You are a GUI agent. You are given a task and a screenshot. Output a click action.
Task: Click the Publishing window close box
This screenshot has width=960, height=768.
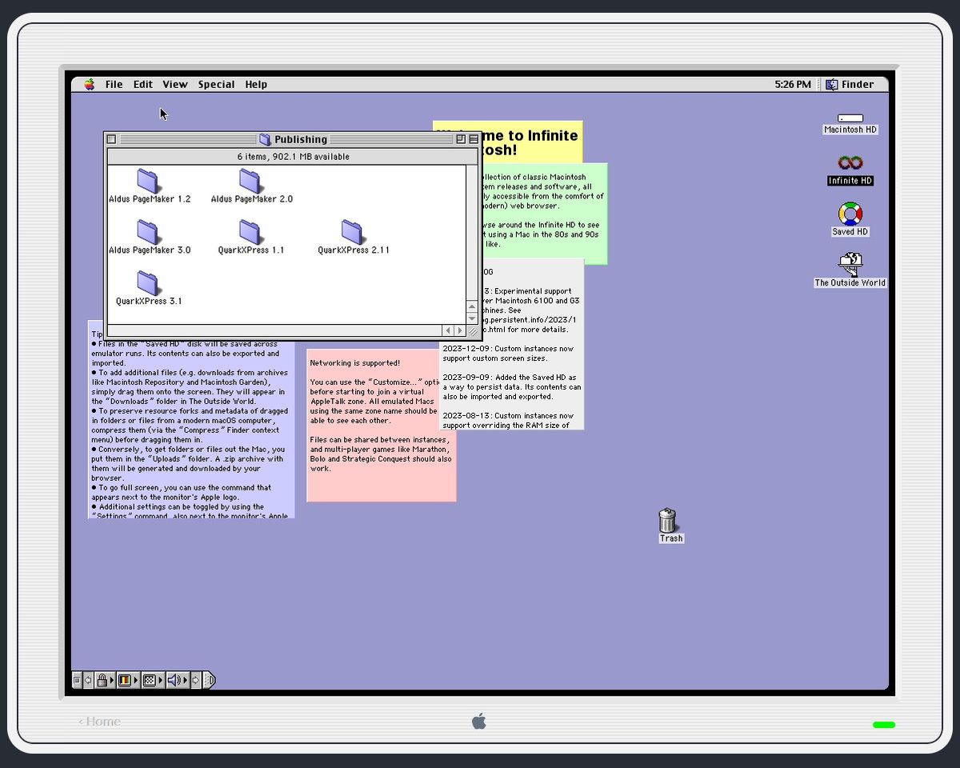click(x=112, y=139)
